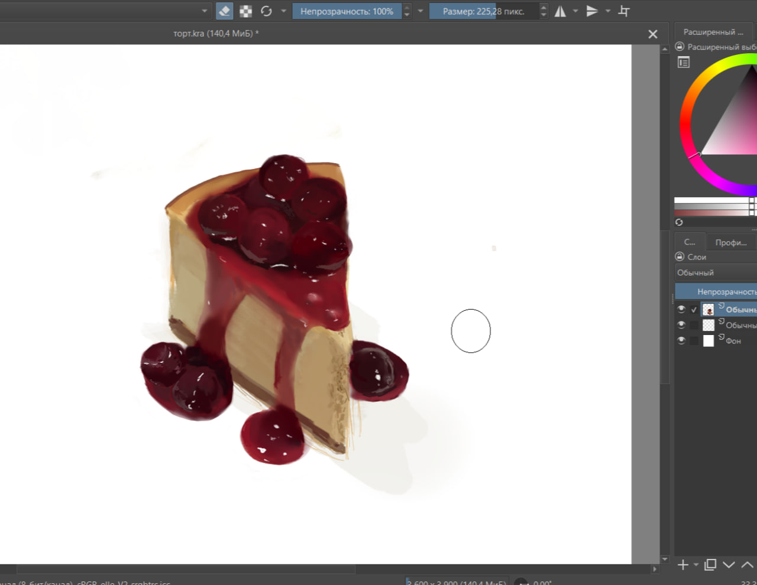Open horizontal mirror options dropdown arrow

[x=575, y=11]
